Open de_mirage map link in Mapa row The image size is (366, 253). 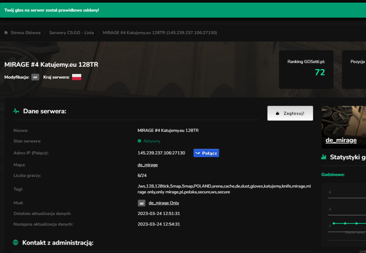[x=147, y=165]
